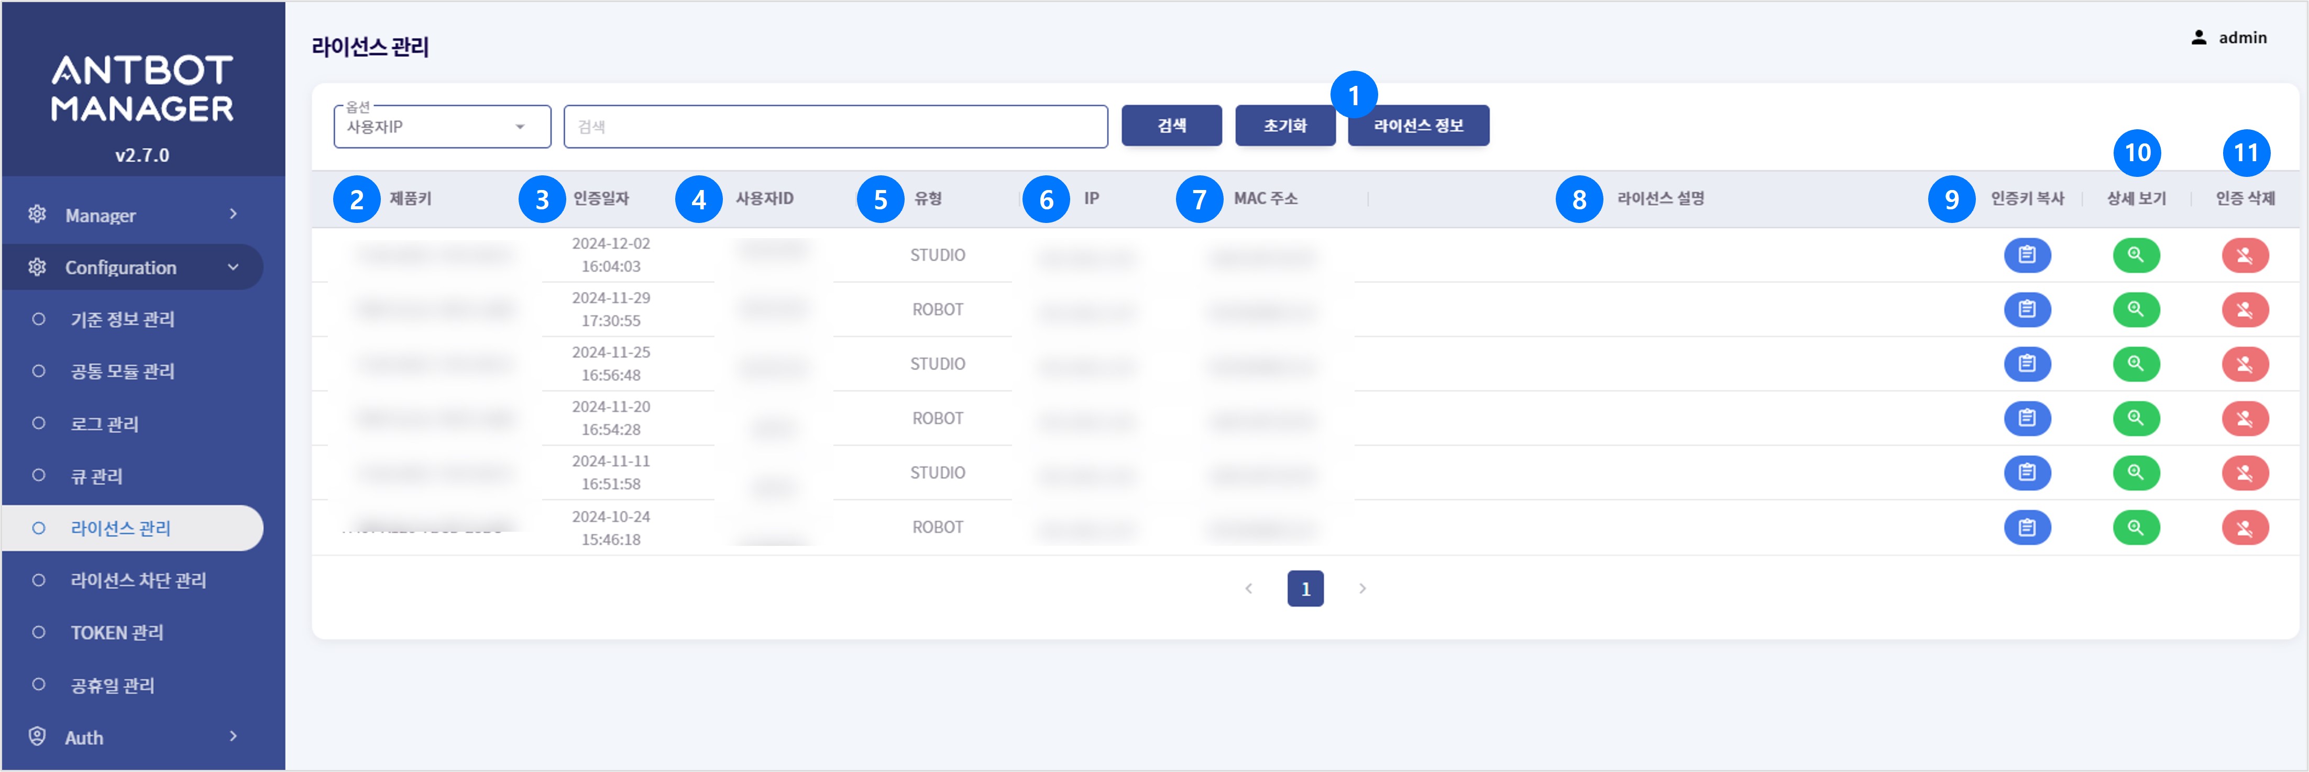This screenshot has height=772, width=2309.
Task: Delete authentication for the 2024-11-20 row
Action: pos(2245,418)
